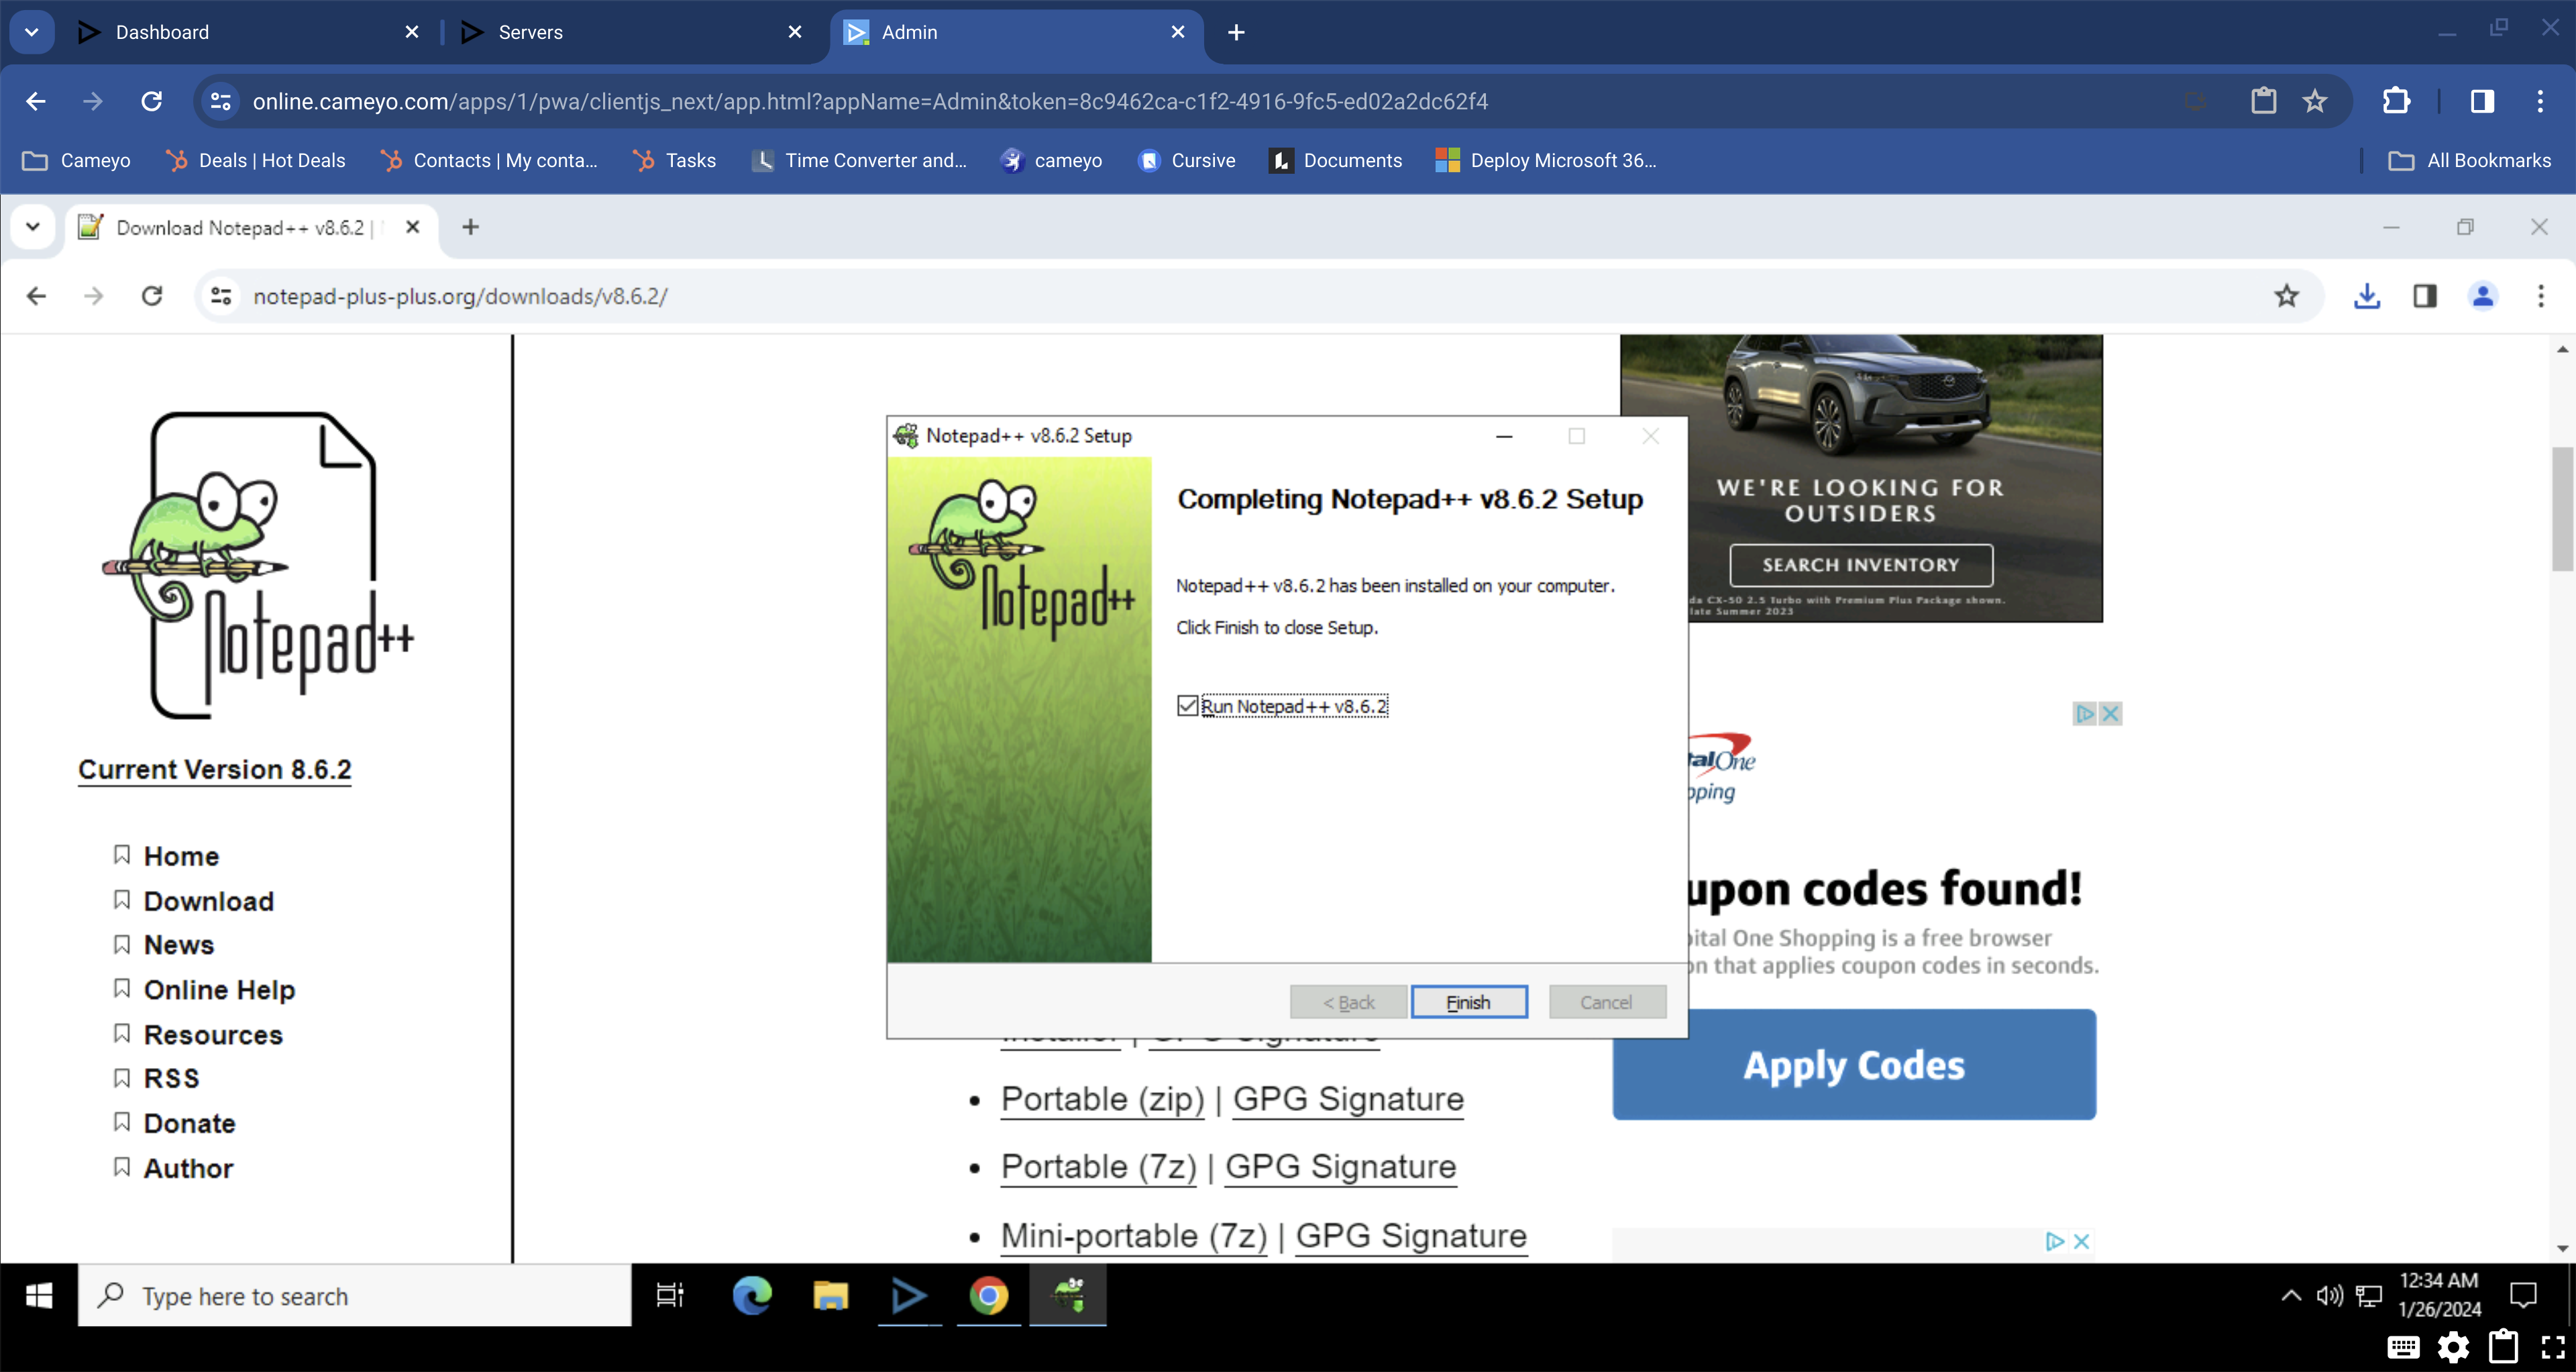Open the inner Chrome downloads icon

point(2367,296)
